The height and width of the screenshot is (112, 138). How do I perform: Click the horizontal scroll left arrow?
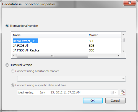click(14, 56)
